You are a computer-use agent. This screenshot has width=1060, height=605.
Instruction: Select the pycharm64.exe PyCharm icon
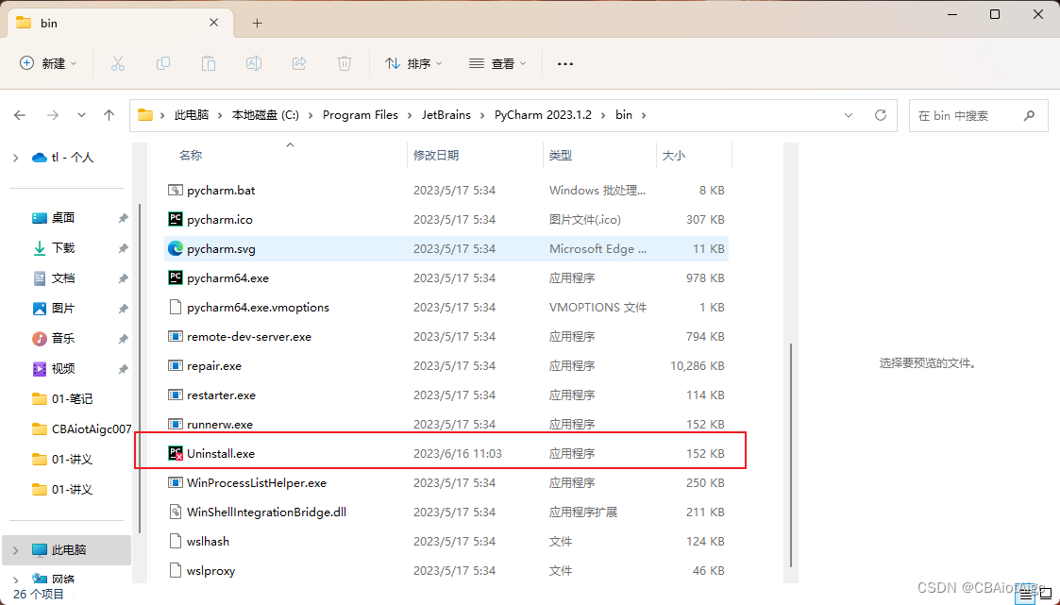click(x=175, y=277)
